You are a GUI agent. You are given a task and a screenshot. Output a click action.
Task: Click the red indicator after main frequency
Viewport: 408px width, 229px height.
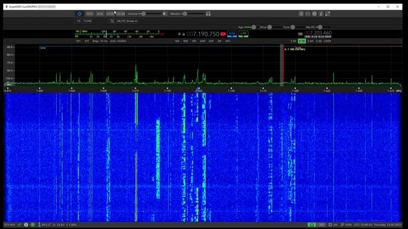coord(223,34)
